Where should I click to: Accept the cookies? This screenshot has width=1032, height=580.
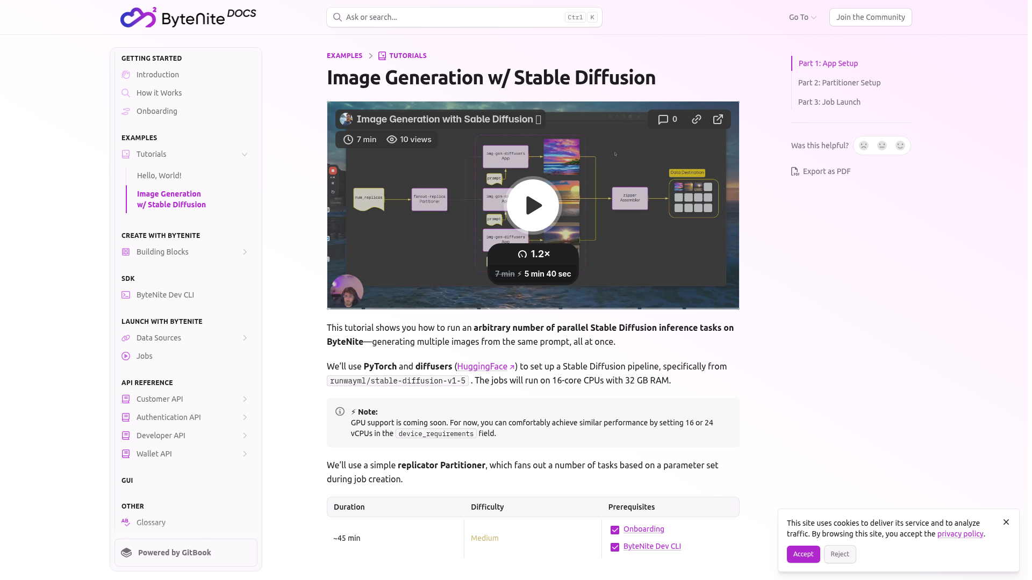(803, 554)
